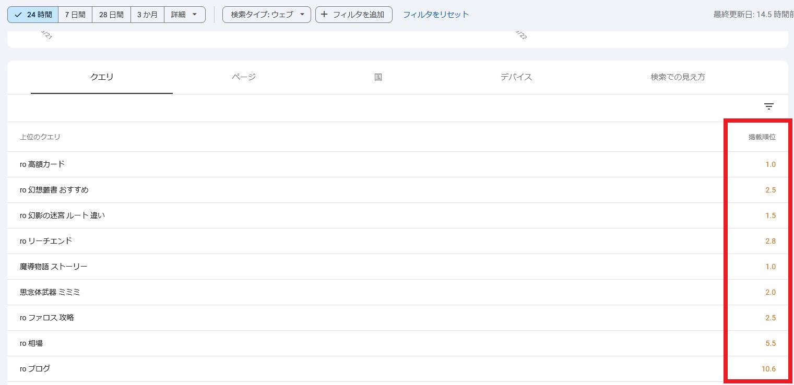This screenshot has width=794, height=385.
Task: Open the query row ro ファロス 攻略
Action: click(47, 318)
